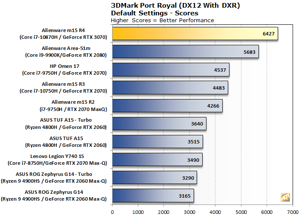Click the Core i7-10750H / GeForce RTX 2070 spec line
Viewport: 302px width, 216px height.
pos(63,91)
